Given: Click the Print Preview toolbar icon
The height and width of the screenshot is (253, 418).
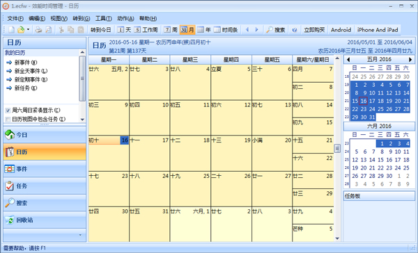Looking at the screenshot, I should (x=49, y=30).
